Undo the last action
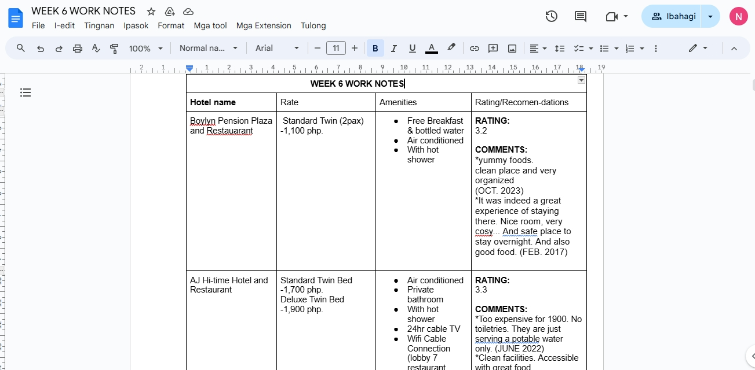Viewport: 755px width, 370px height. pos(40,49)
